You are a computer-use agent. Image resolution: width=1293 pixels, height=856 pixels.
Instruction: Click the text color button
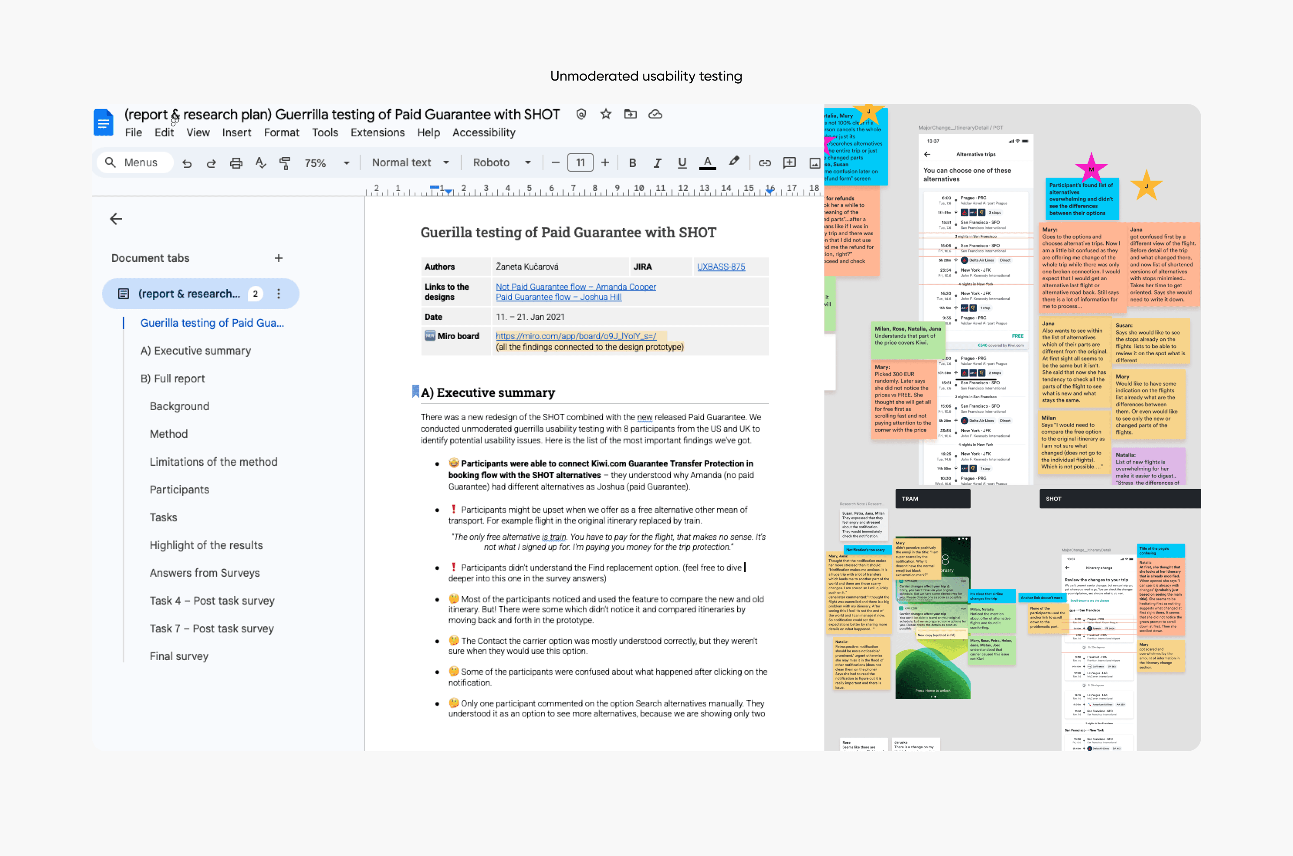click(707, 163)
